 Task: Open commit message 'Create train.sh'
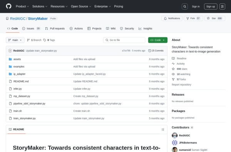(x=82, y=111)
